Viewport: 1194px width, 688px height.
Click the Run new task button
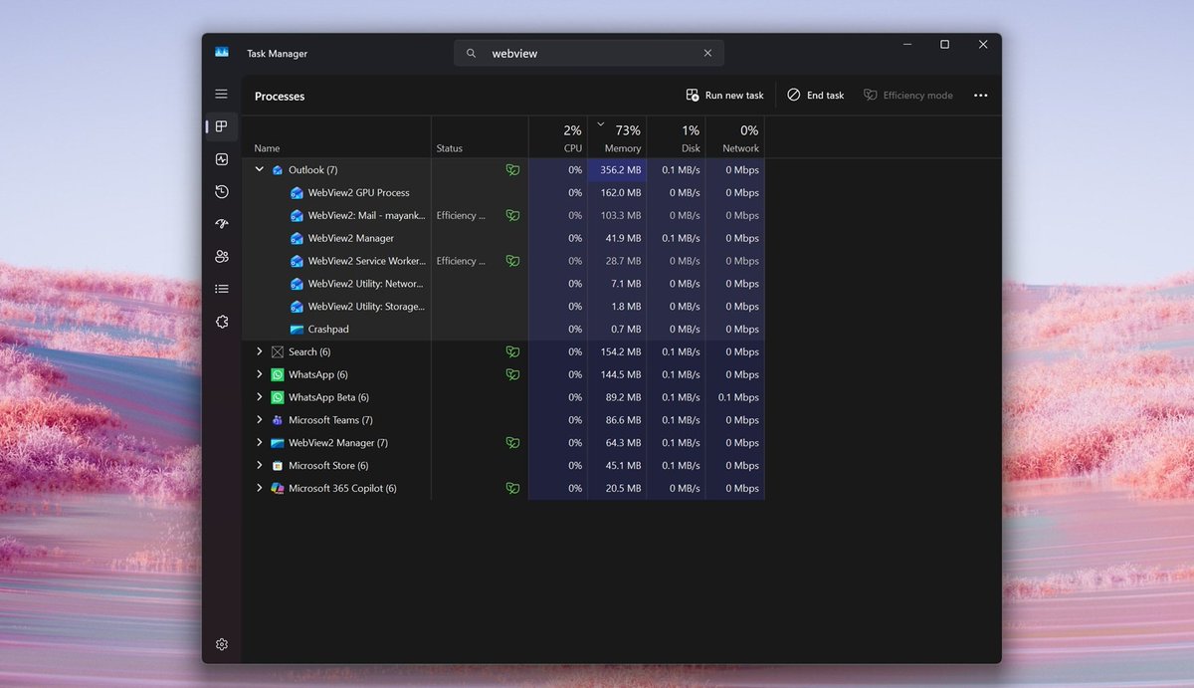724,95
